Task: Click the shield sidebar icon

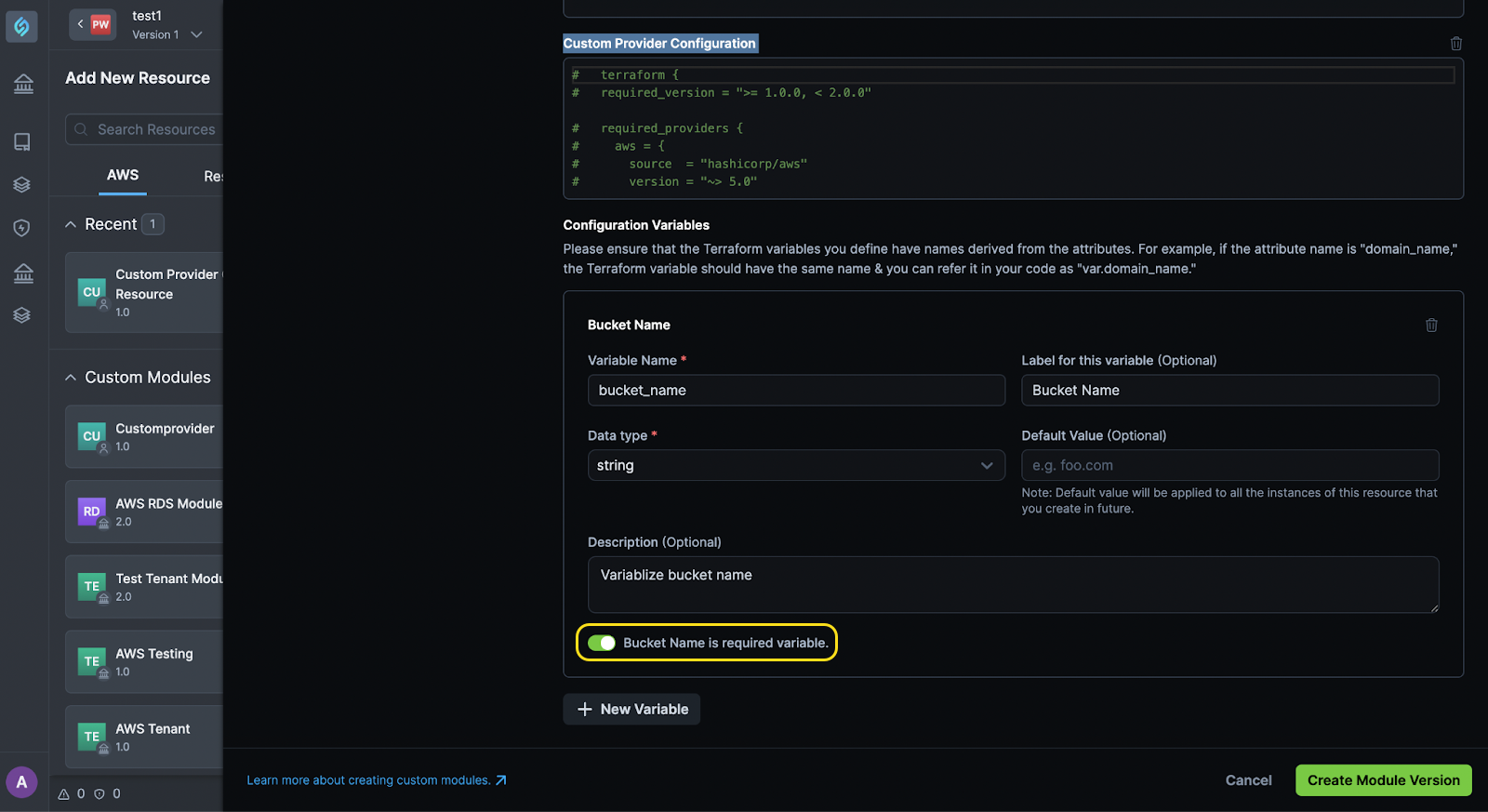Action: [22, 228]
